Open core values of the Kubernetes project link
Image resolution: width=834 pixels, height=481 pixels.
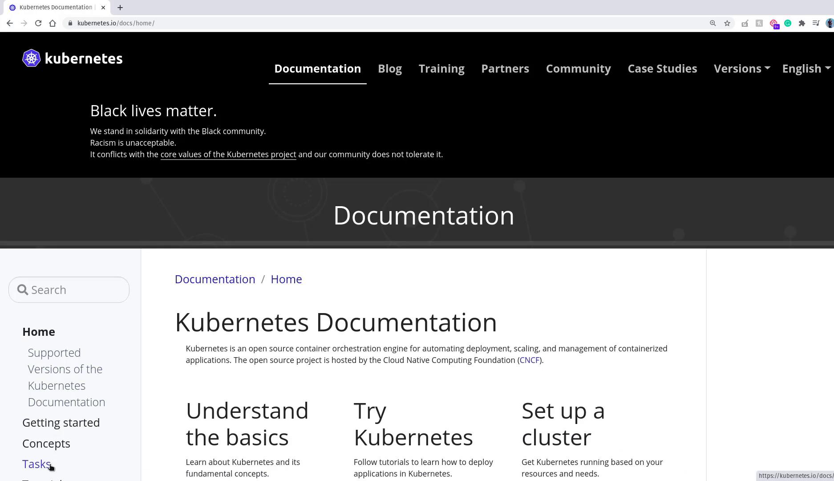228,155
